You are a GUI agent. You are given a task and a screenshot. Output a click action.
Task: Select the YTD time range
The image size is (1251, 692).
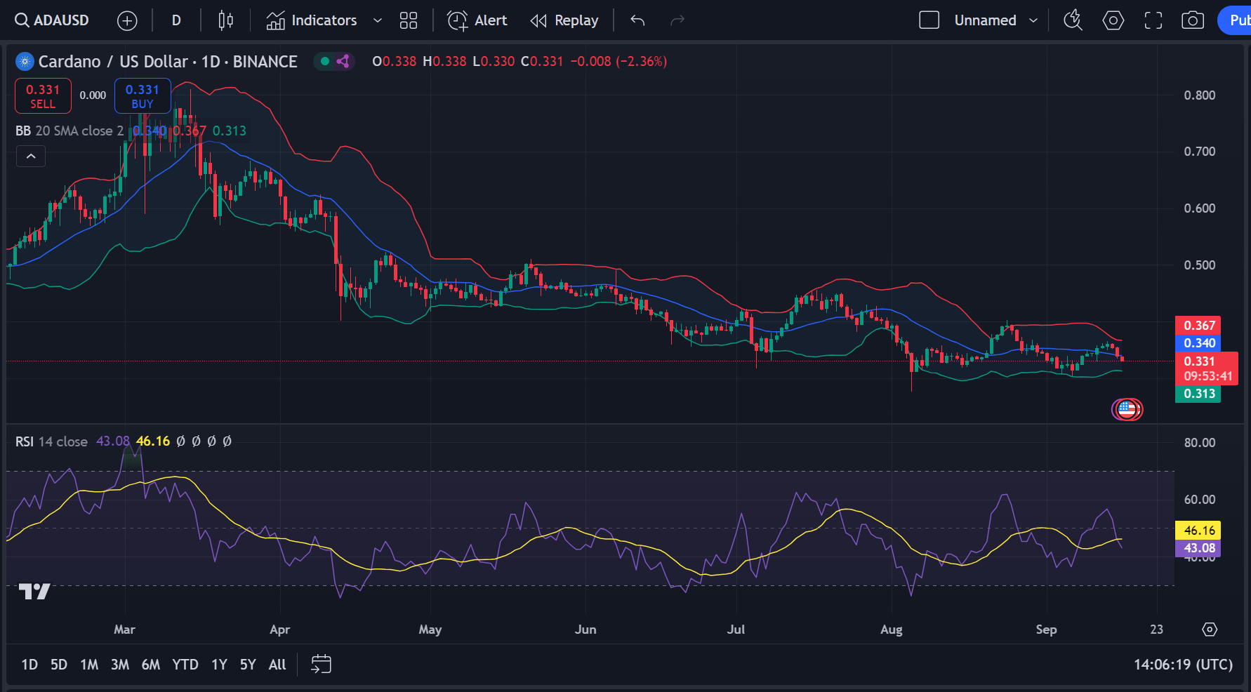point(185,664)
